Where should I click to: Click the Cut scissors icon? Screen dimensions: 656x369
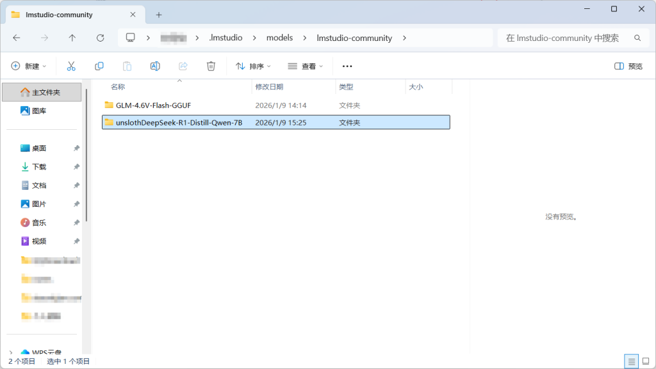click(71, 66)
